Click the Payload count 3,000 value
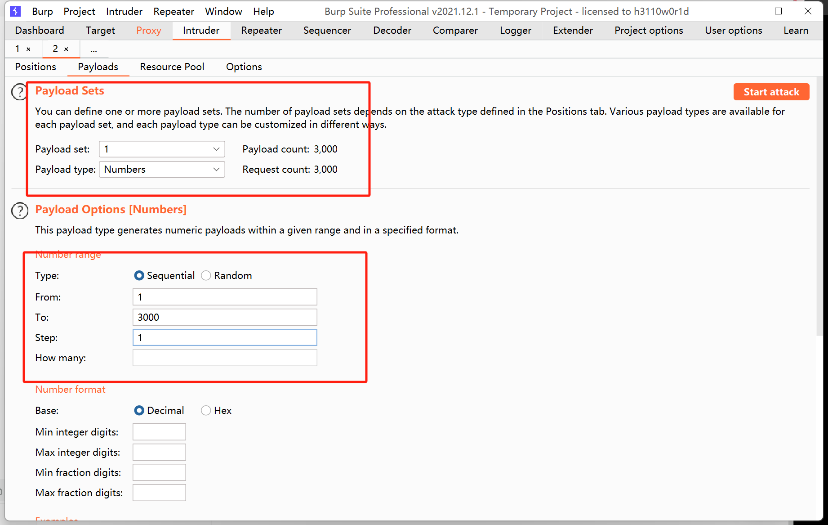The width and height of the screenshot is (828, 525). coord(325,149)
